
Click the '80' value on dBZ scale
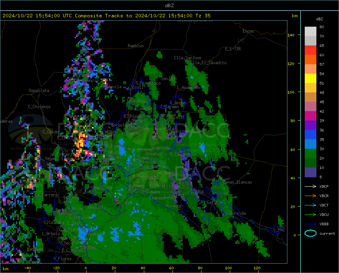(322, 27)
